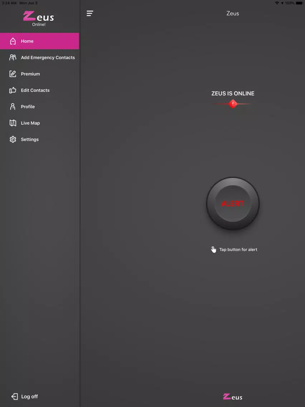Click the Add Emergency Contacts people icon
The height and width of the screenshot is (407, 305).
tap(13, 57)
